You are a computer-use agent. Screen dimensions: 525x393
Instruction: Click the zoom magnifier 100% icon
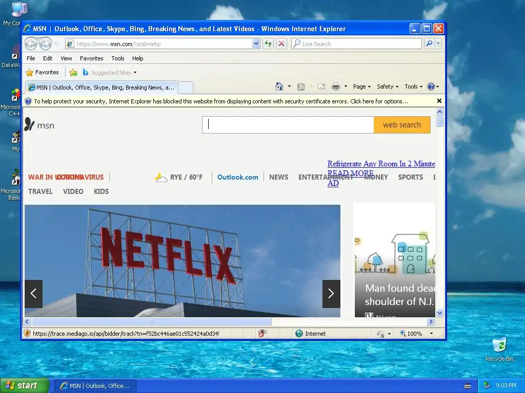(403, 333)
